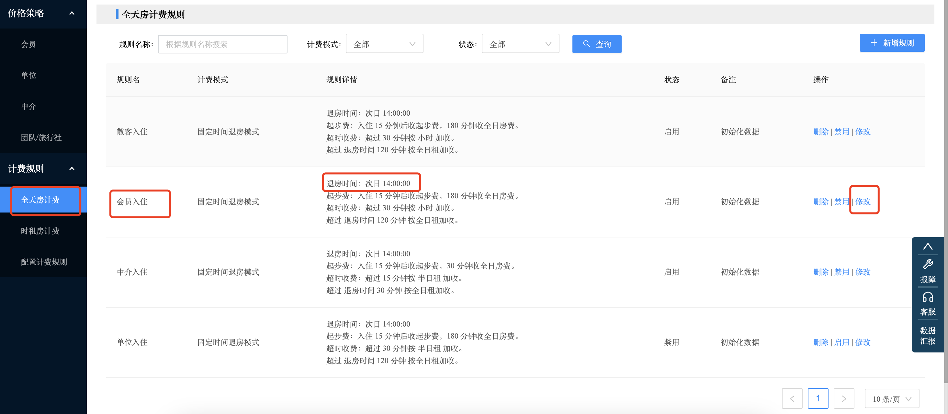Click the 报障 wrench icon
The height and width of the screenshot is (414, 948).
927,264
